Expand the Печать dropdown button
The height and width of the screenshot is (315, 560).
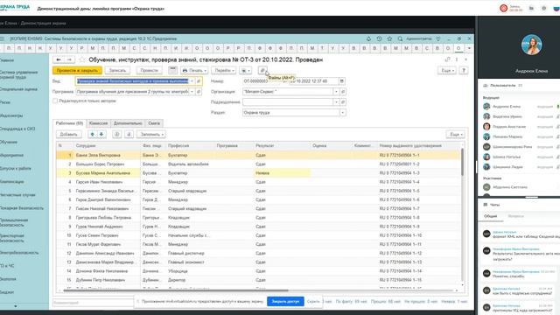tap(194, 70)
